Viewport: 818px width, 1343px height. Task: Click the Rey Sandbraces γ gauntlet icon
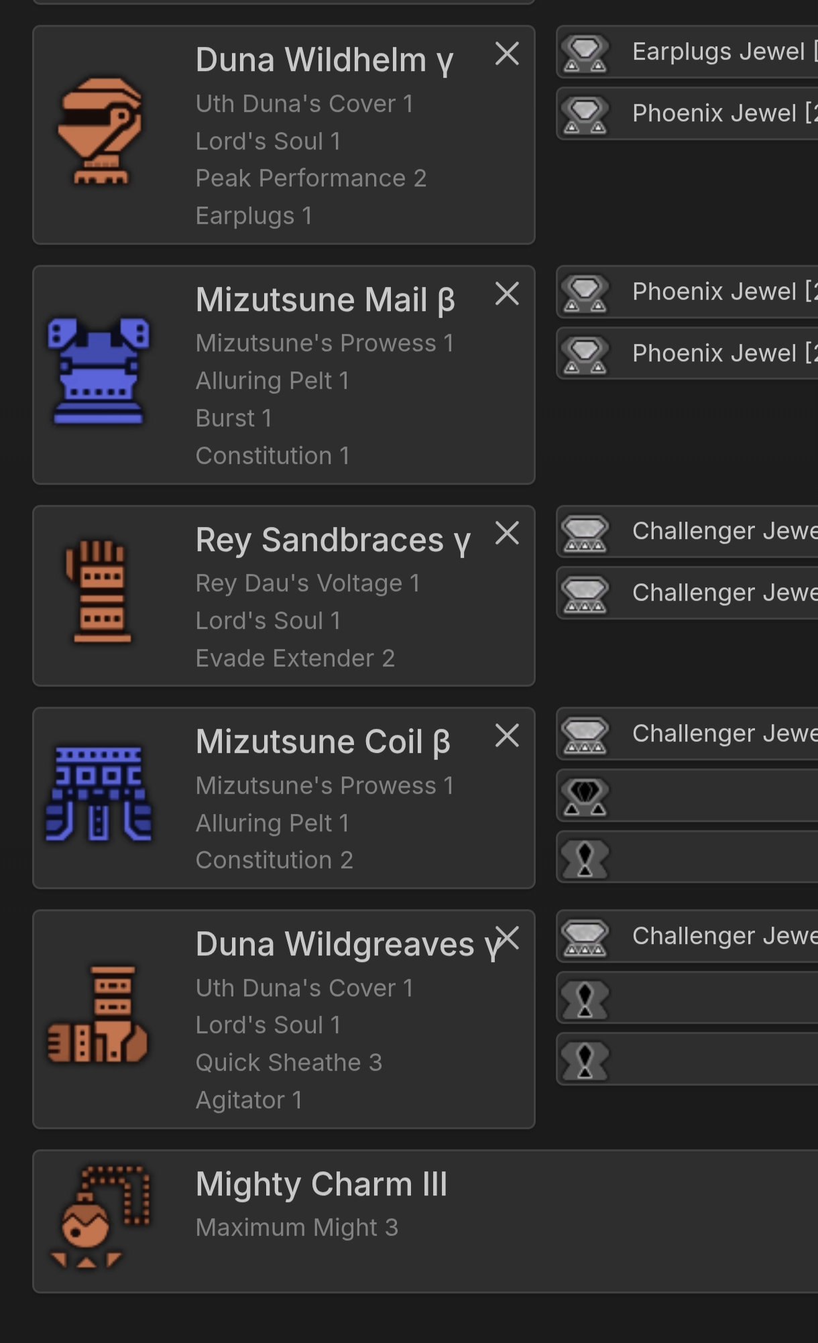(99, 591)
